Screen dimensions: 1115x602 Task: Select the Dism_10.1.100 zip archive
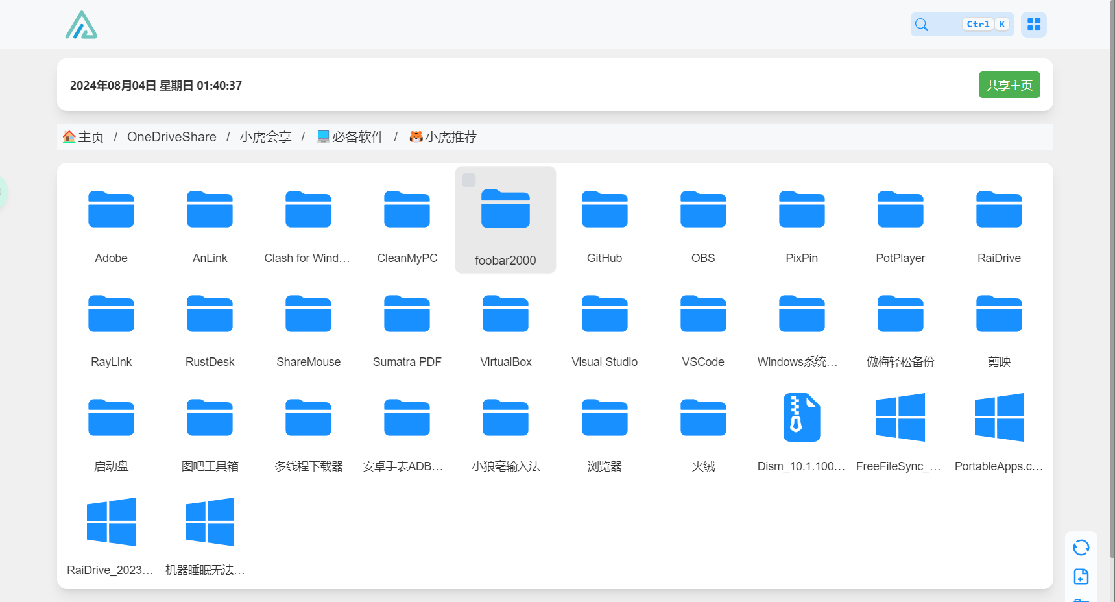802,428
